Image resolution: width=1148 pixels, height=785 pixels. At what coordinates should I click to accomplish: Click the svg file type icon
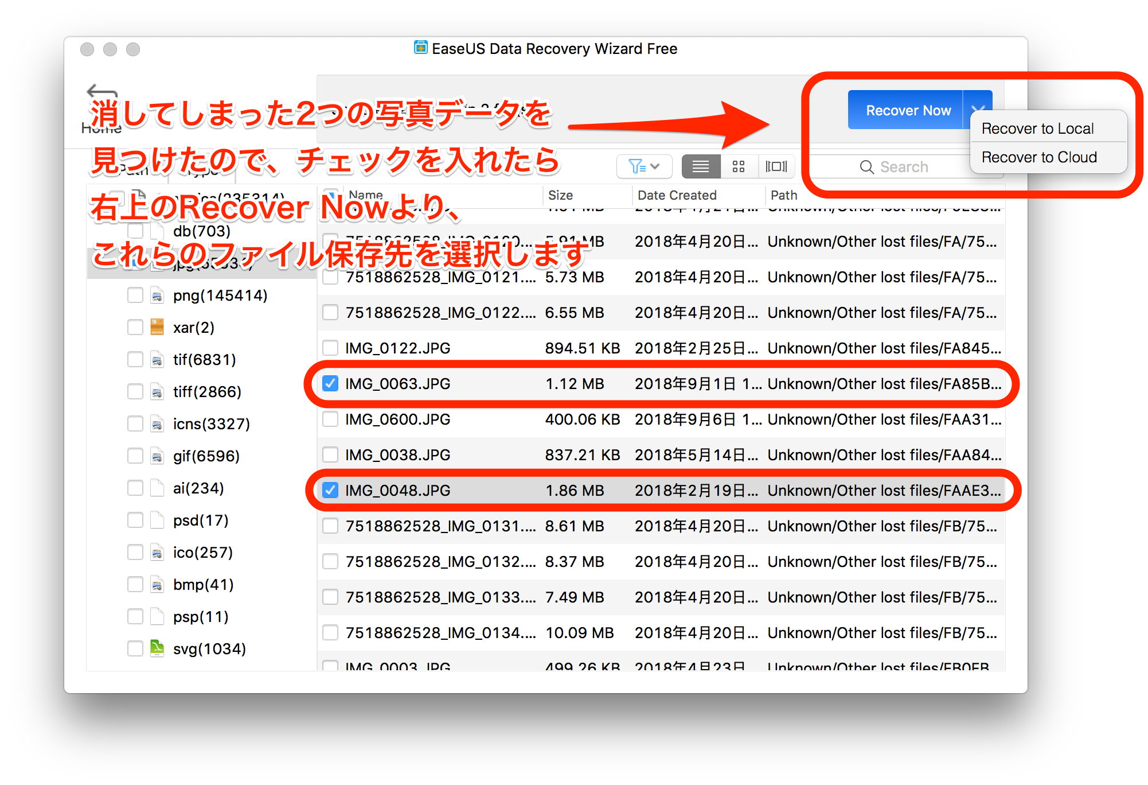click(x=157, y=648)
